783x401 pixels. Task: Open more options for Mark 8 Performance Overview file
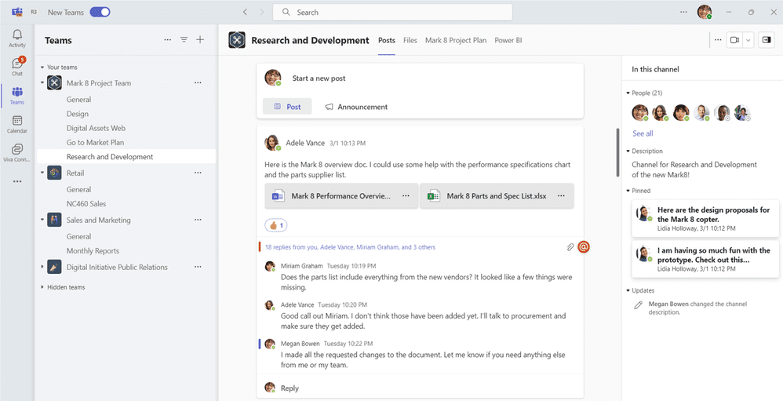click(406, 196)
